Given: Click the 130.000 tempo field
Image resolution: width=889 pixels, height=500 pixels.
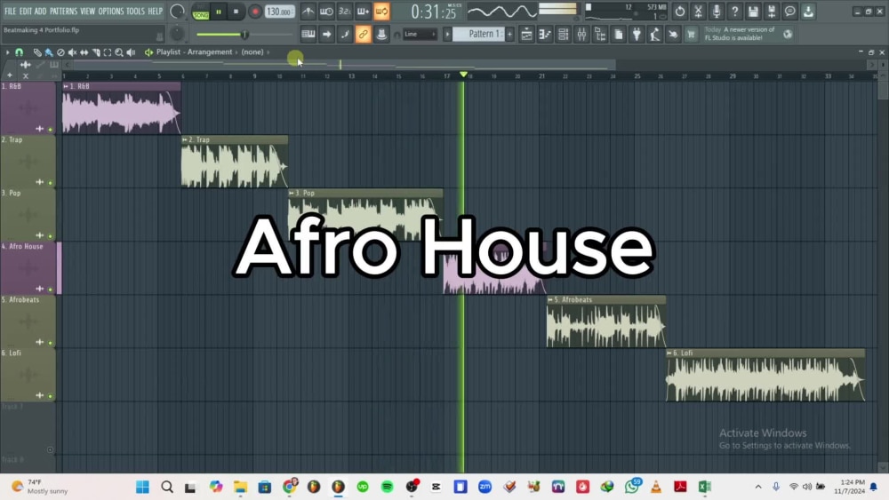Looking at the screenshot, I should click(279, 12).
